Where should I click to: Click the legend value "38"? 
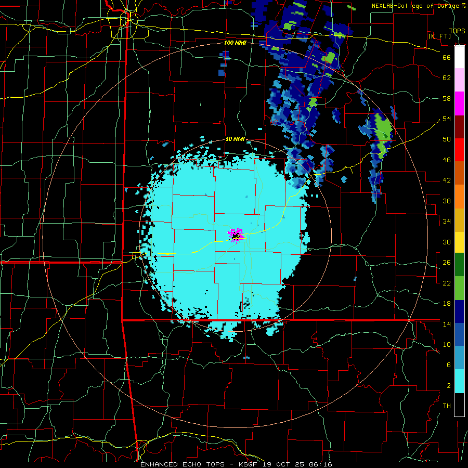(447, 201)
